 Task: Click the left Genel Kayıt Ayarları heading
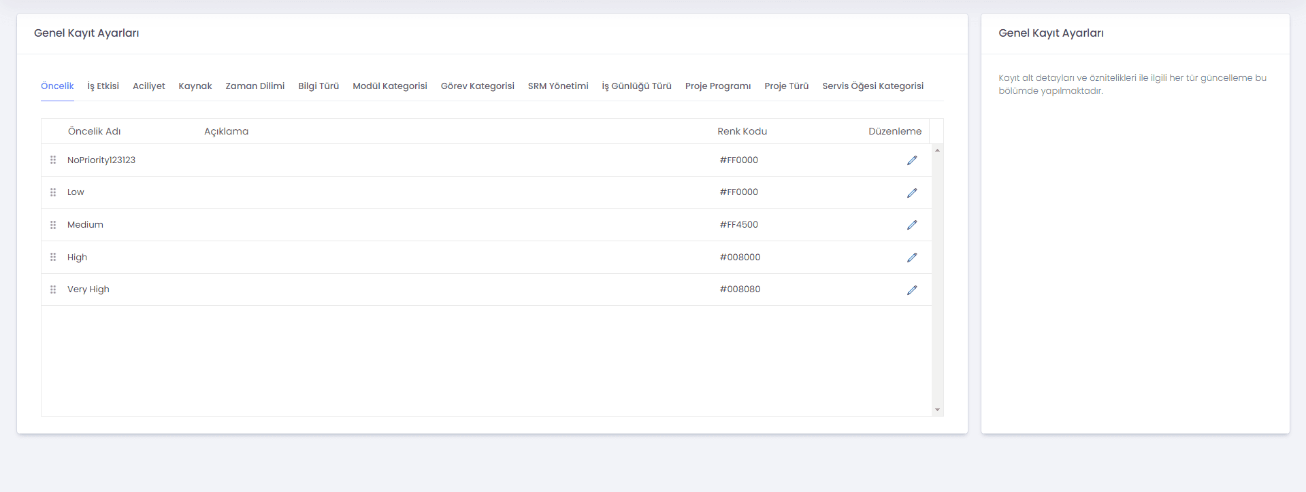click(86, 33)
